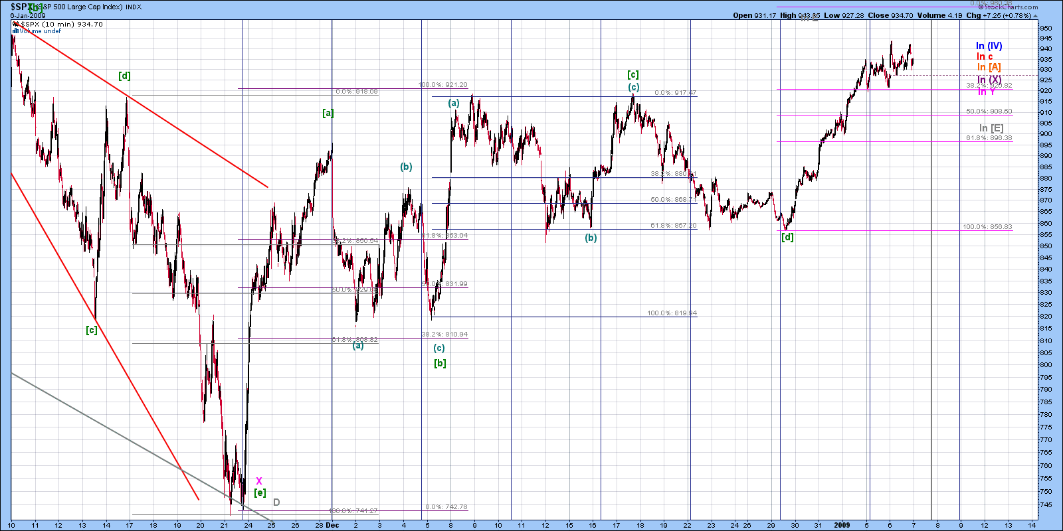
Task: Click the teal '(c)' label above green '[b]'
Action: (x=439, y=348)
